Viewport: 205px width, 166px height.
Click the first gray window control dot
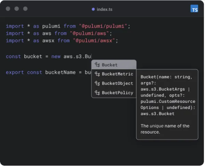click(8, 9)
